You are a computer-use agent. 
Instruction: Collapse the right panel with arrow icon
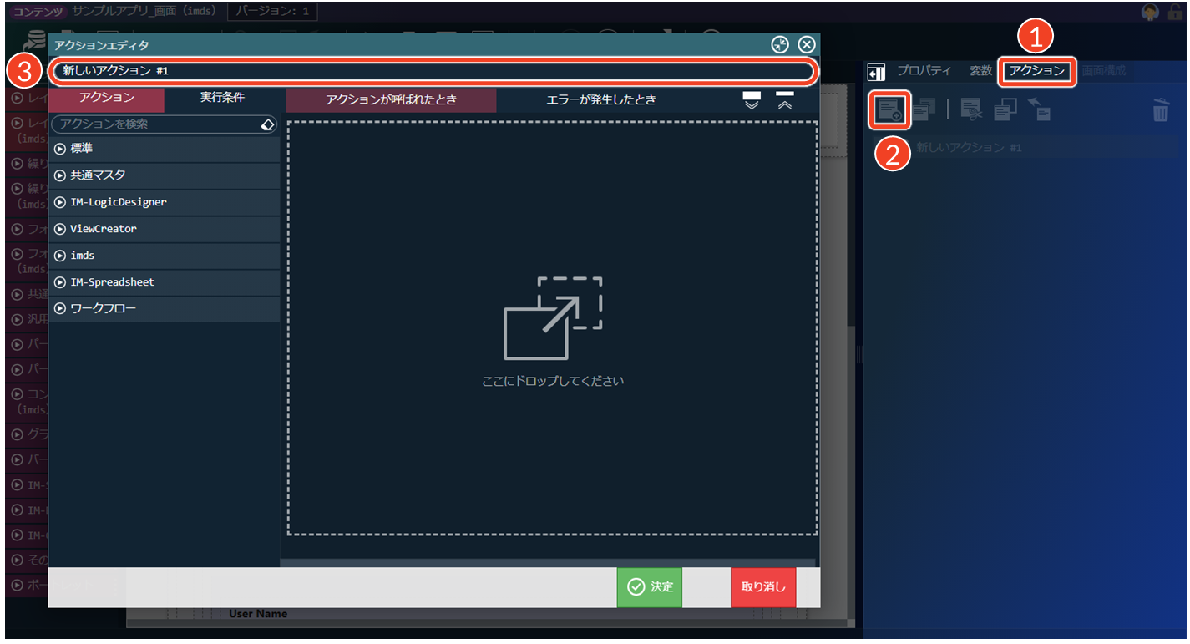click(876, 73)
